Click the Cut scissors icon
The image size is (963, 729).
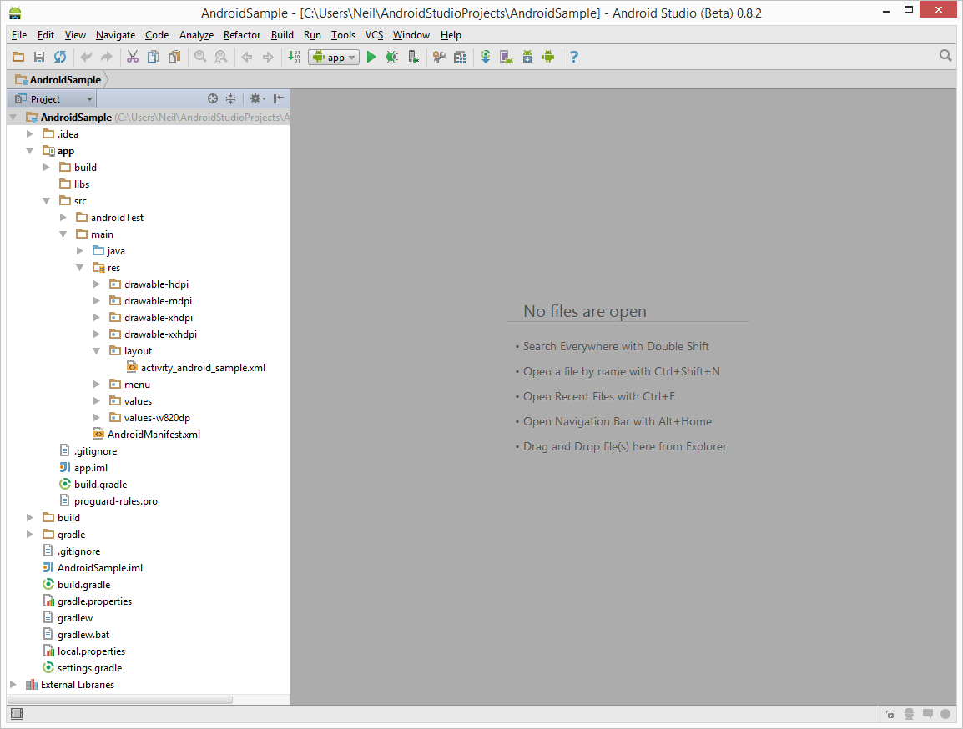click(x=132, y=57)
